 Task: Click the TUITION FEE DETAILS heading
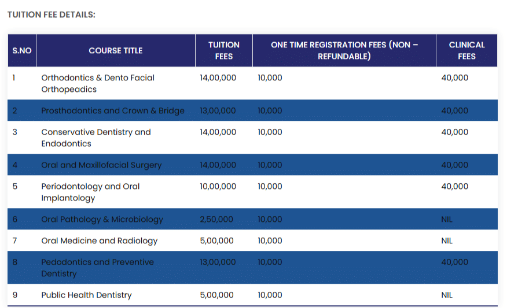52,14
